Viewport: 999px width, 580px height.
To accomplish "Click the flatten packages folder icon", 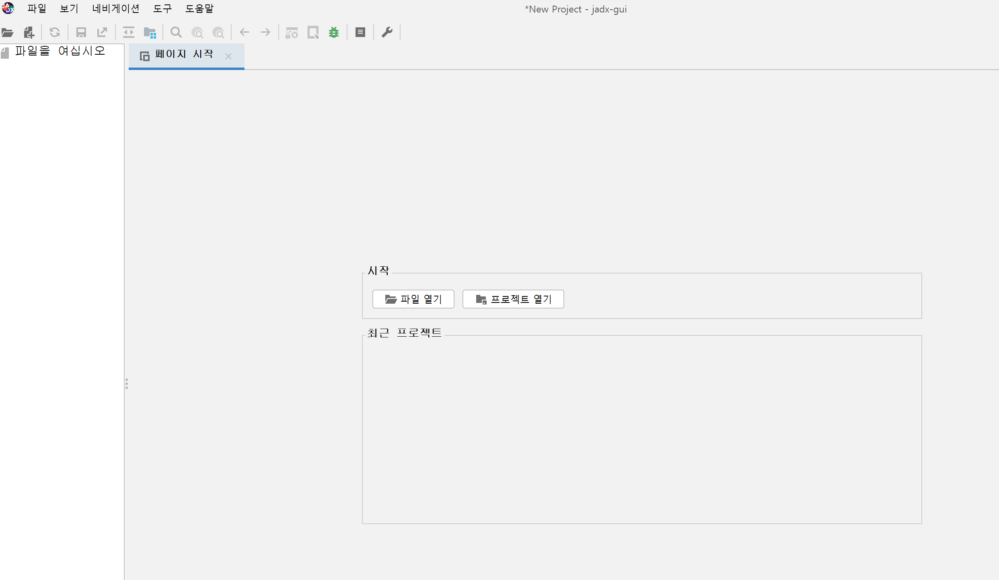I will click(x=150, y=32).
